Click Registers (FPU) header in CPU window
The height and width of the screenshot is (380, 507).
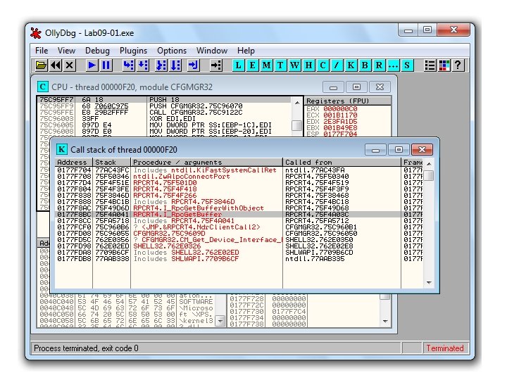[x=348, y=101]
